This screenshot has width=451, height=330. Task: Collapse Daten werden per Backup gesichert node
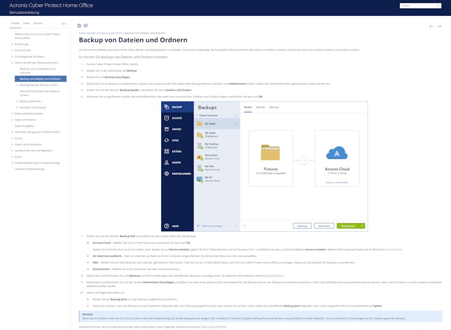click(x=12, y=63)
